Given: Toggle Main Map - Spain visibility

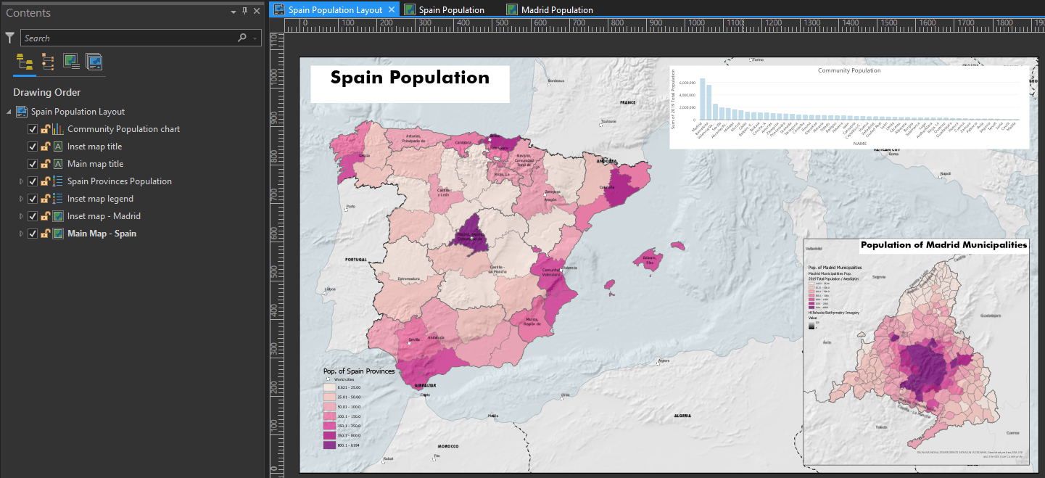Looking at the screenshot, I should click(33, 233).
